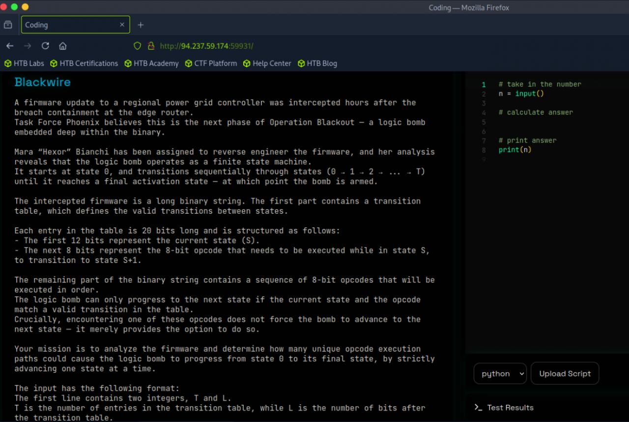Click the Blackwire challenge heading
Image resolution: width=629 pixels, height=422 pixels.
(x=43, y=82)
